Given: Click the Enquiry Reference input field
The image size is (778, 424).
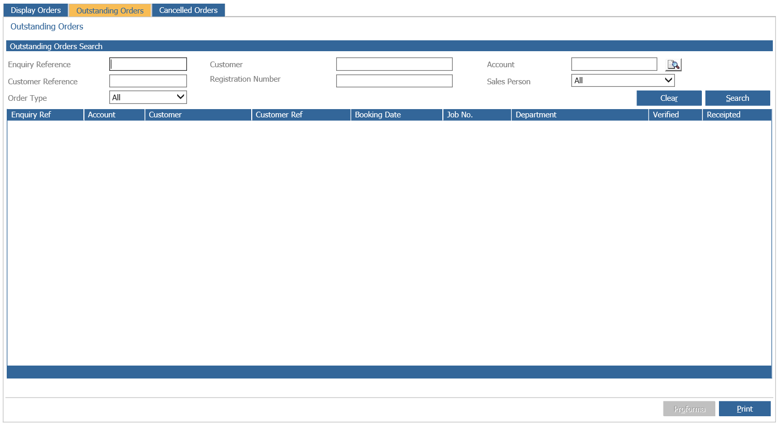Looking at the screenshot, I should point(148,64).
